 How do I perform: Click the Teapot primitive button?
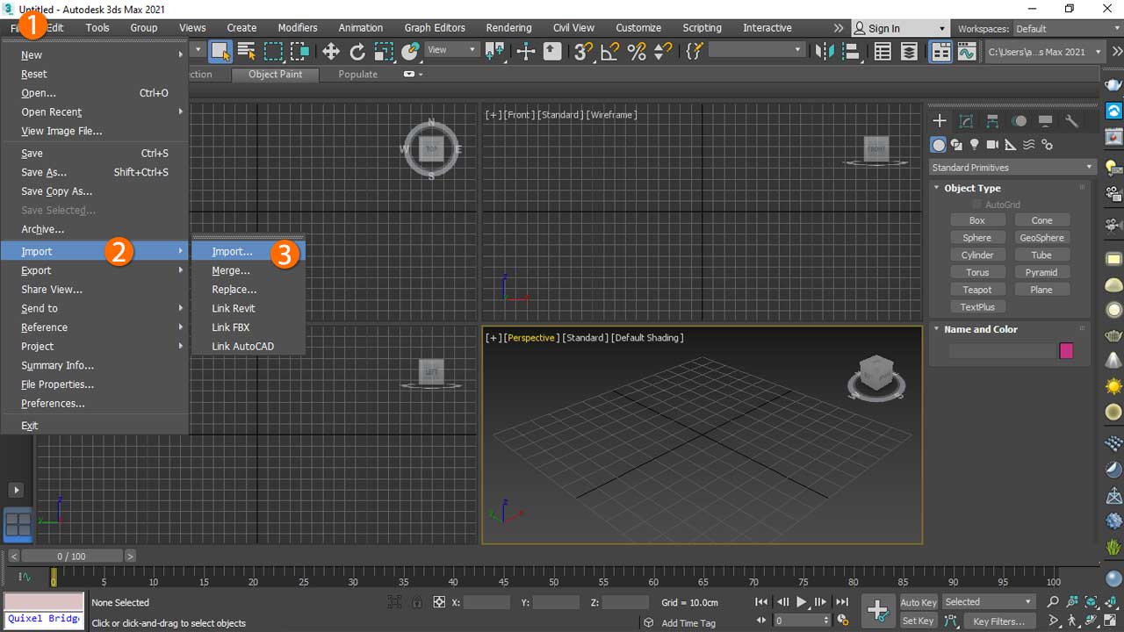point(976,290)
